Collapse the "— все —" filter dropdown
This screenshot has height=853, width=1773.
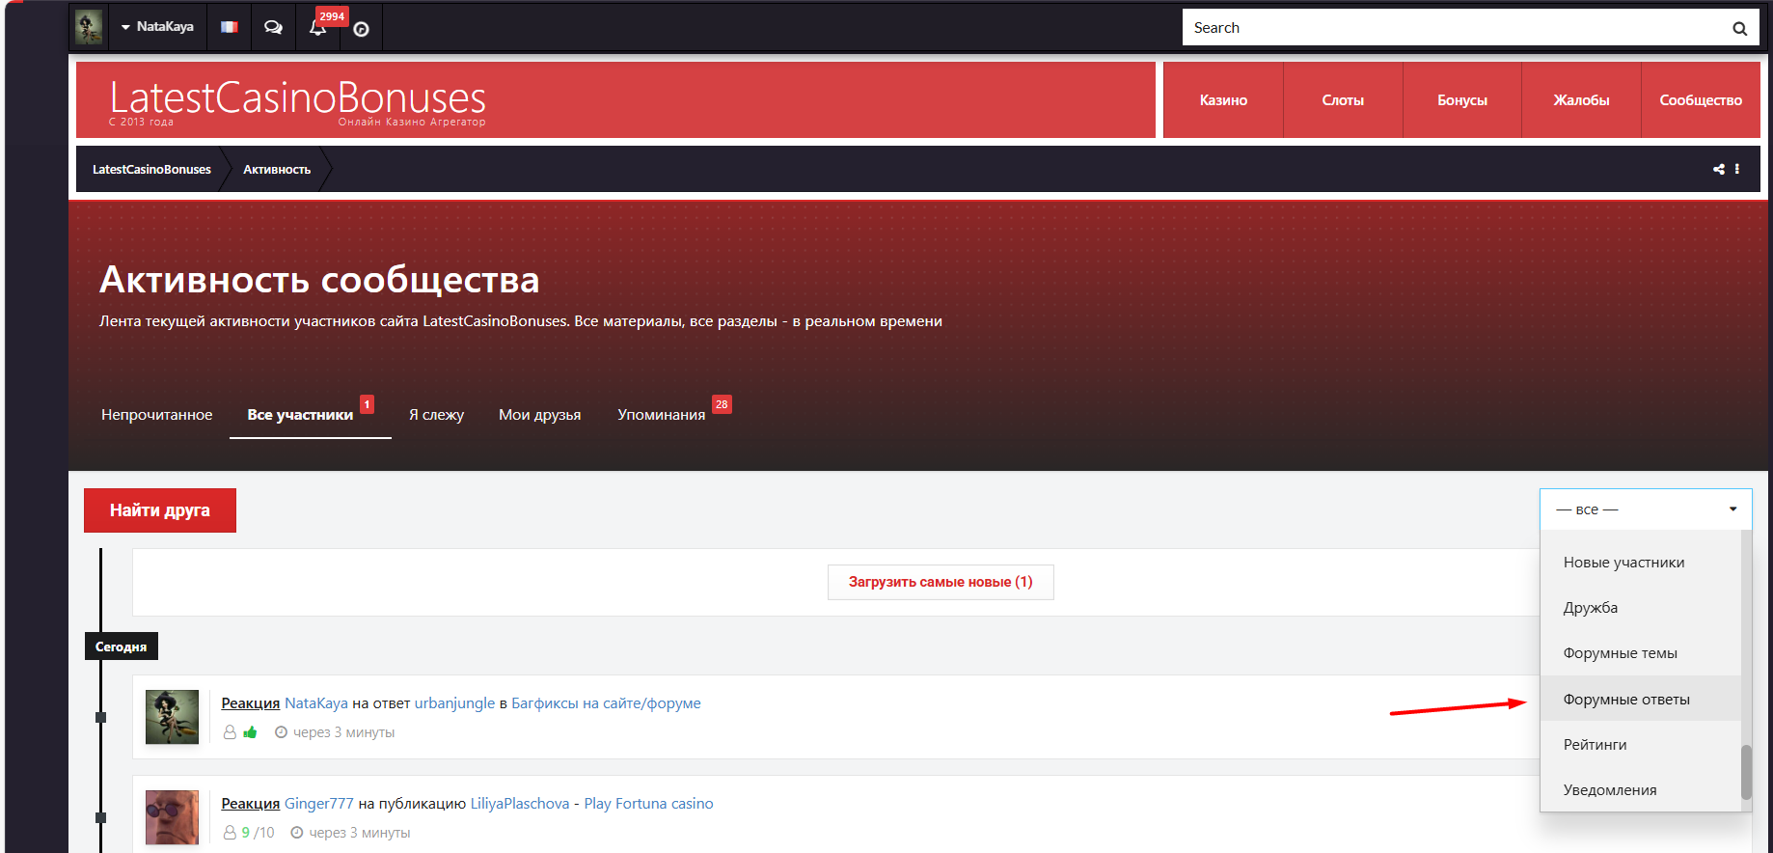(1645, 509)
